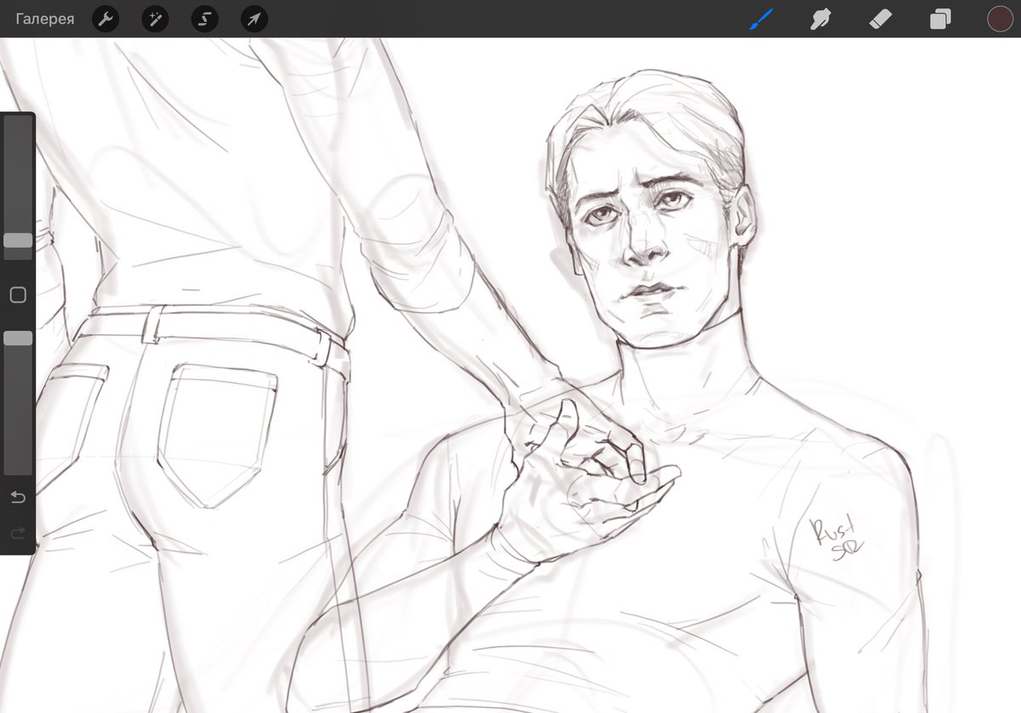Select the Smudge tool
Screen dimensions: 1021x713
[x=820, y=19]
